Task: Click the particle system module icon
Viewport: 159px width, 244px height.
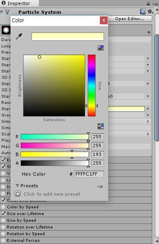Action: [6, 30]
